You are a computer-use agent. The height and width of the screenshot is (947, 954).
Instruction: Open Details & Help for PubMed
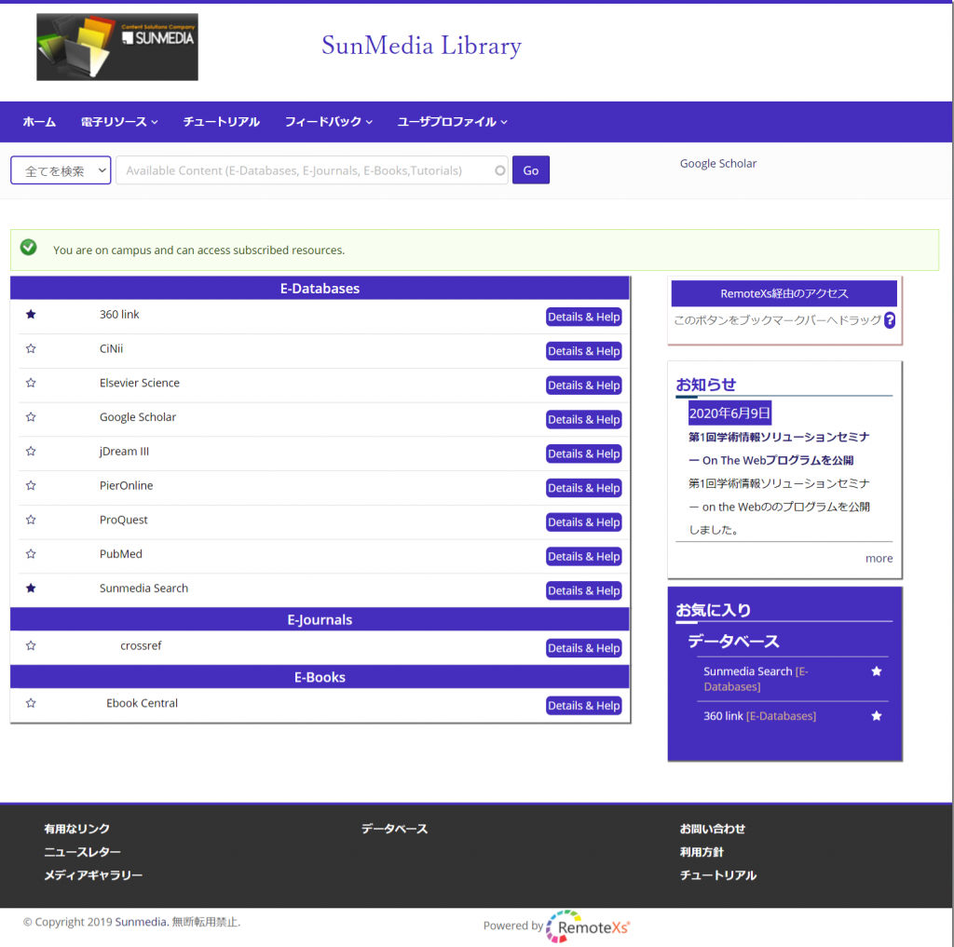[583, 556]
